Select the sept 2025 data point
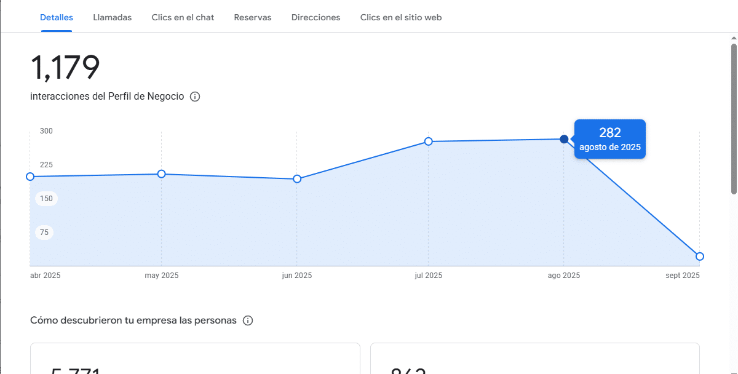 (x=700, y=257)
